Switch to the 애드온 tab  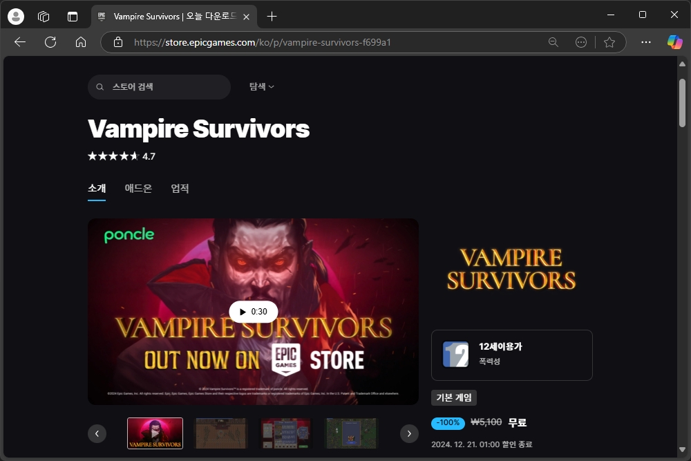(x=138, y=189)
